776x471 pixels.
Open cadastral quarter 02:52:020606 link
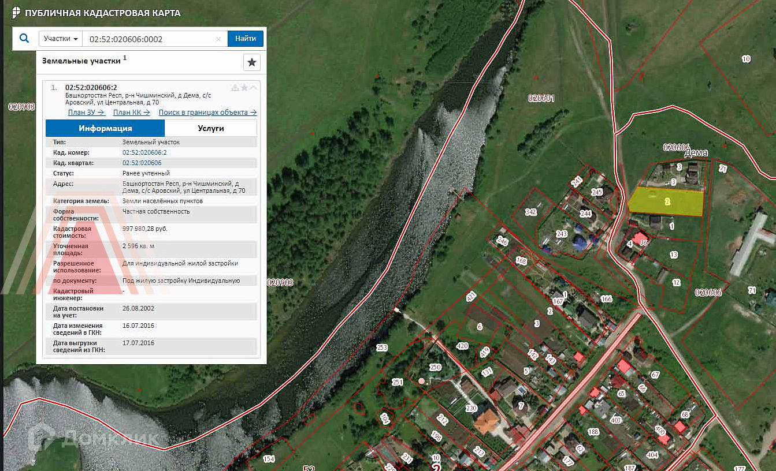coord(142,163)
